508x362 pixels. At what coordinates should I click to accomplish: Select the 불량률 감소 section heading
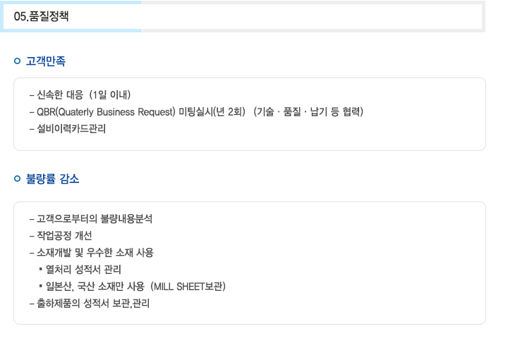tap(52, 179)
